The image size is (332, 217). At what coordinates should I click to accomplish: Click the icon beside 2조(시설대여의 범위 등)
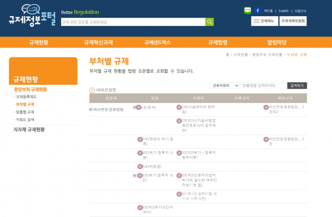coord(179,108)
